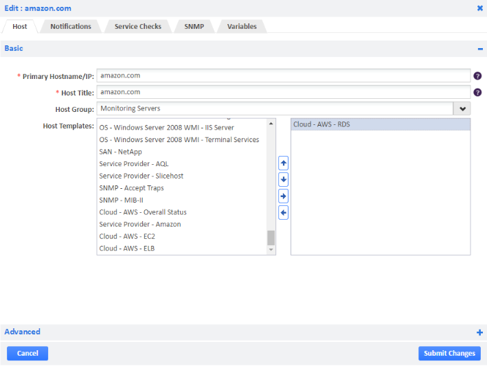Focus the Primary Hostname/IP input field
Viewport: 487px width, 366px height.
click(x=283, y=76)
